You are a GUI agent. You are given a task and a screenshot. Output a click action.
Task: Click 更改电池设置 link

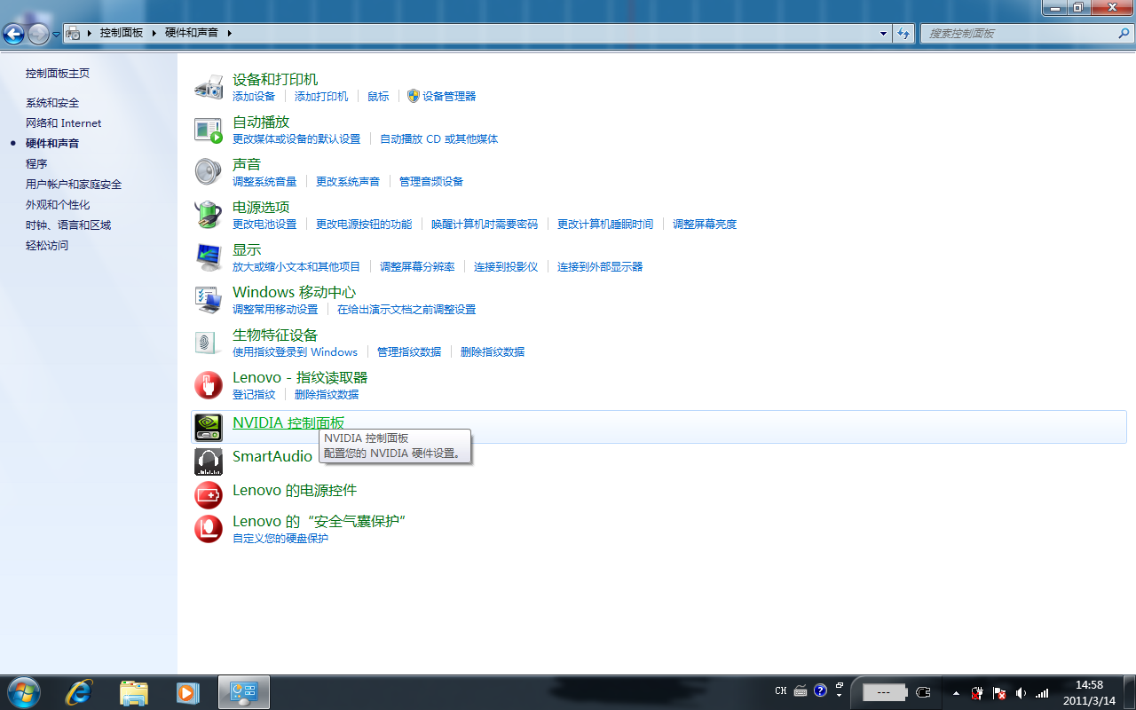[x=264, y=225]
